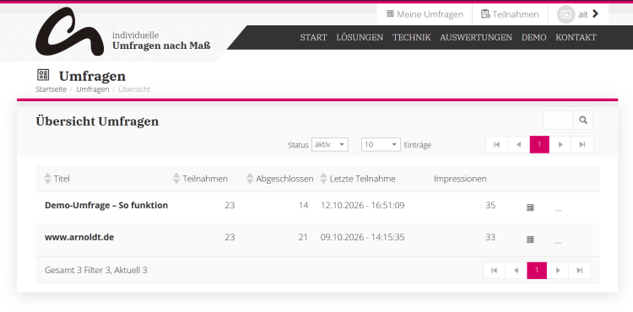
Task: Select page 1 in bottom pagination
Action: [x=537, y=271]
